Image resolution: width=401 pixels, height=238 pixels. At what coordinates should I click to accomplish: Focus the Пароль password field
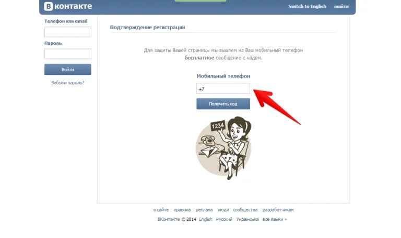(68, 54)
